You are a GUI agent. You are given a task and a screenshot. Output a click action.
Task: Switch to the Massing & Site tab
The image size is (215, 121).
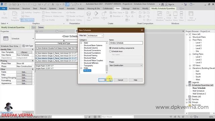[x=93, y=8]
